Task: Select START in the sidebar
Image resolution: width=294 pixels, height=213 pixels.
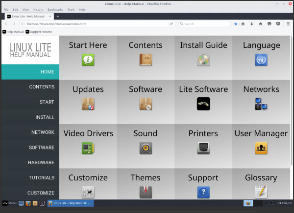Action: (x=30, y=102)
